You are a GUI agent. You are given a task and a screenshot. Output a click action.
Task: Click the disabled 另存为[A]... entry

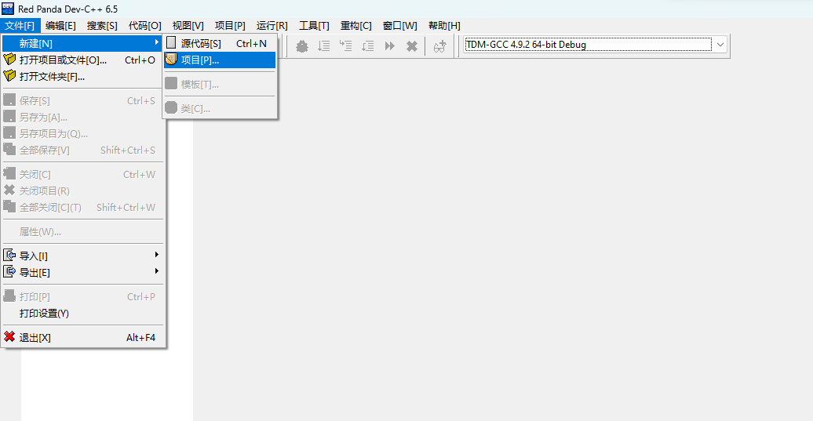pyautogui.click(x=83, y=117)
